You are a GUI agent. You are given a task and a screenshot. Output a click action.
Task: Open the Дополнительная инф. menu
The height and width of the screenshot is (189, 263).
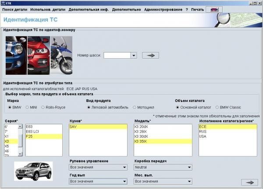[89, 10]
